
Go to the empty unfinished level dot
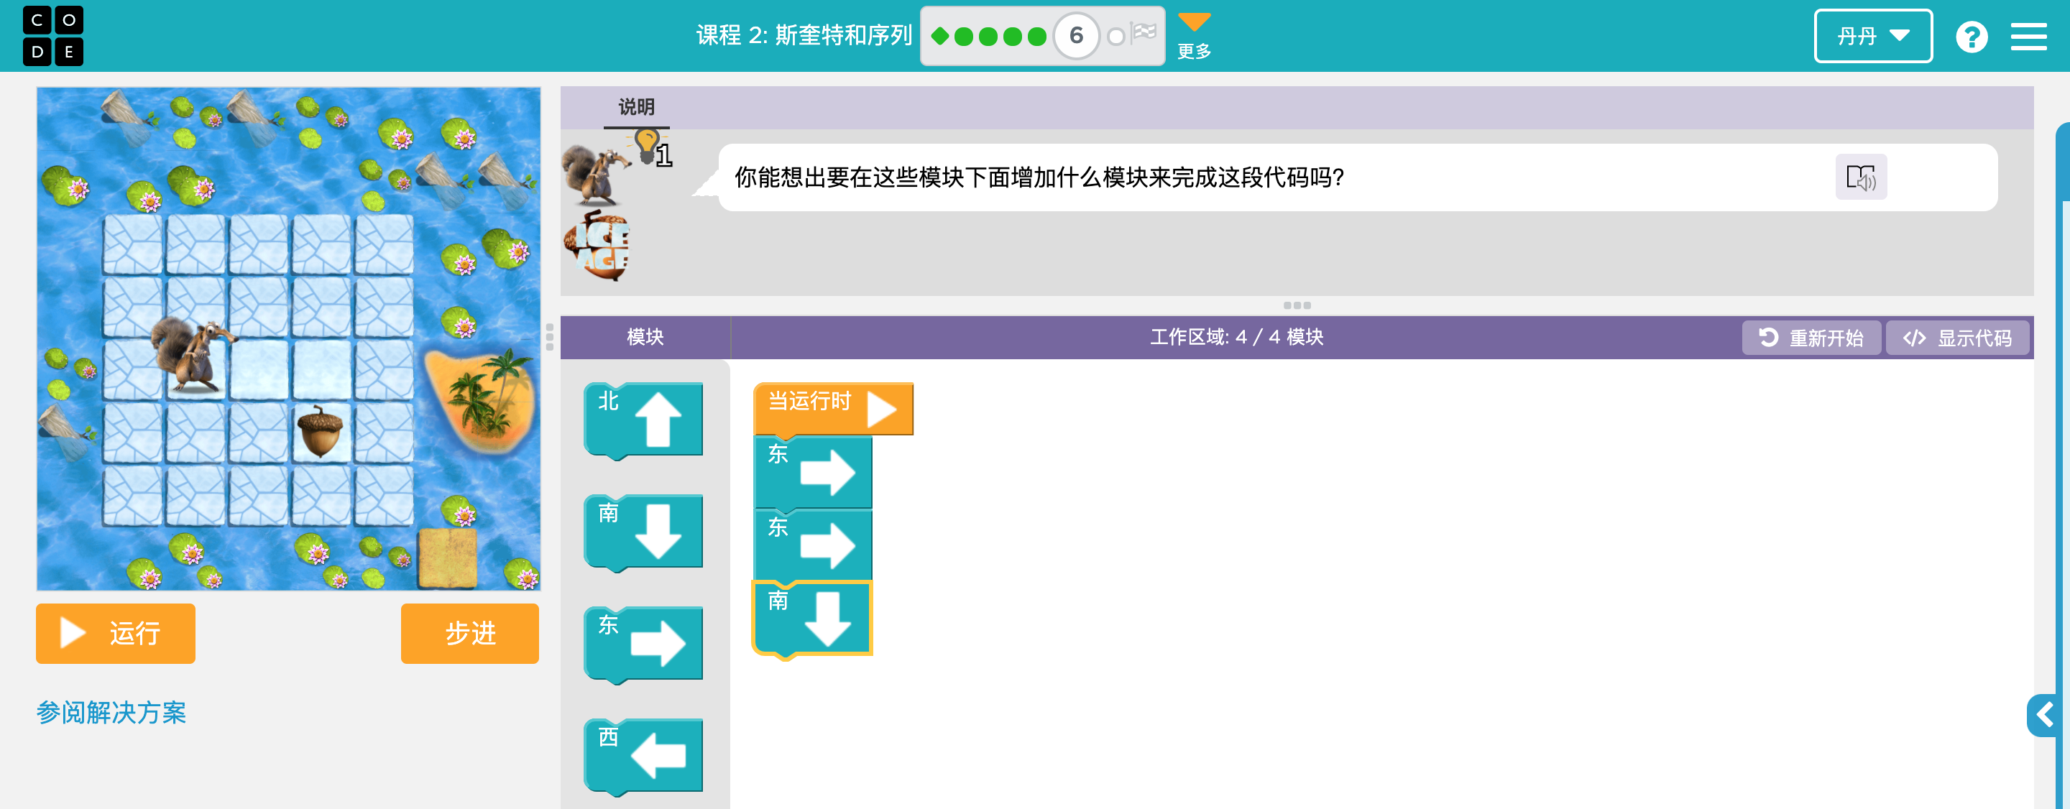[1115, 37]
